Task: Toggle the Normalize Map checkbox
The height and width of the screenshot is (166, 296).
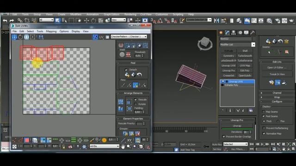Action: 264,134
